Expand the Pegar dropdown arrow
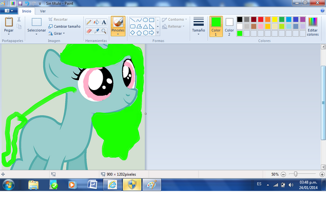 click(x=9, y=34)
